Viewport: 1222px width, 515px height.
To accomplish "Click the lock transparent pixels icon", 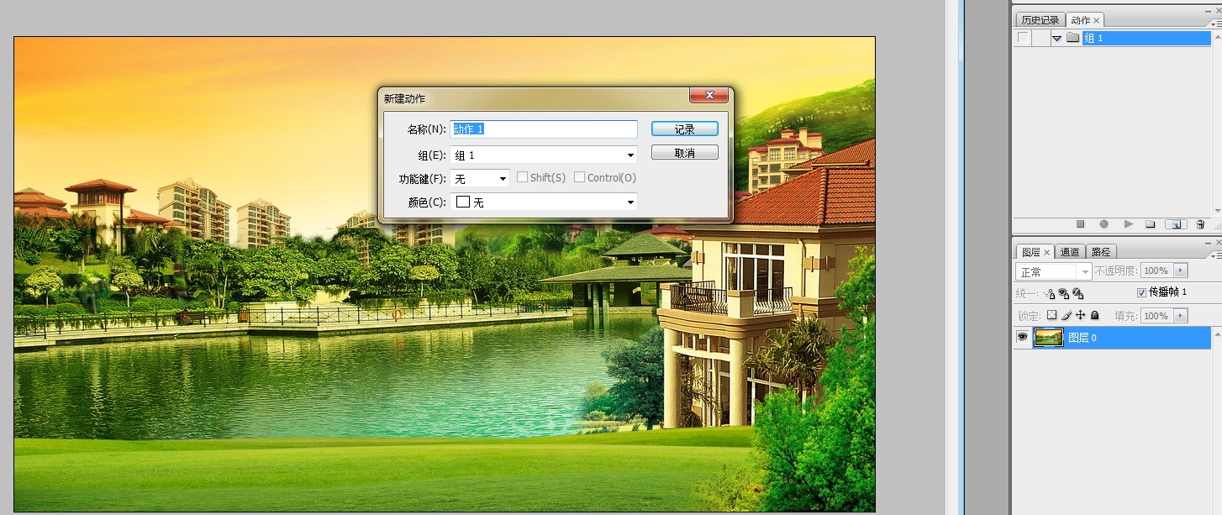I will 1051,316.
